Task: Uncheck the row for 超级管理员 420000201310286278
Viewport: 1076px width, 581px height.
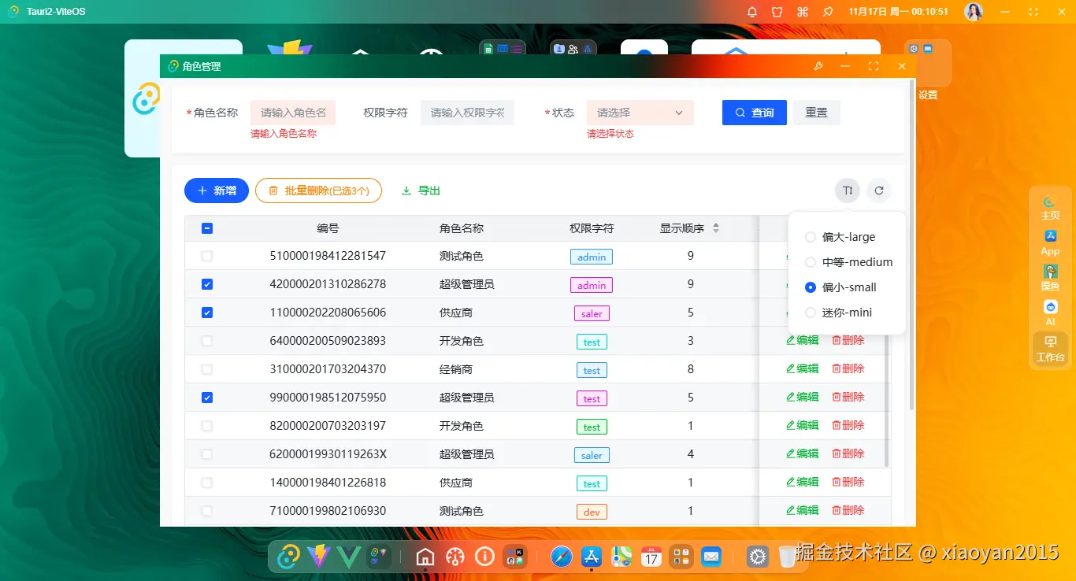Action: coord(207,284)
